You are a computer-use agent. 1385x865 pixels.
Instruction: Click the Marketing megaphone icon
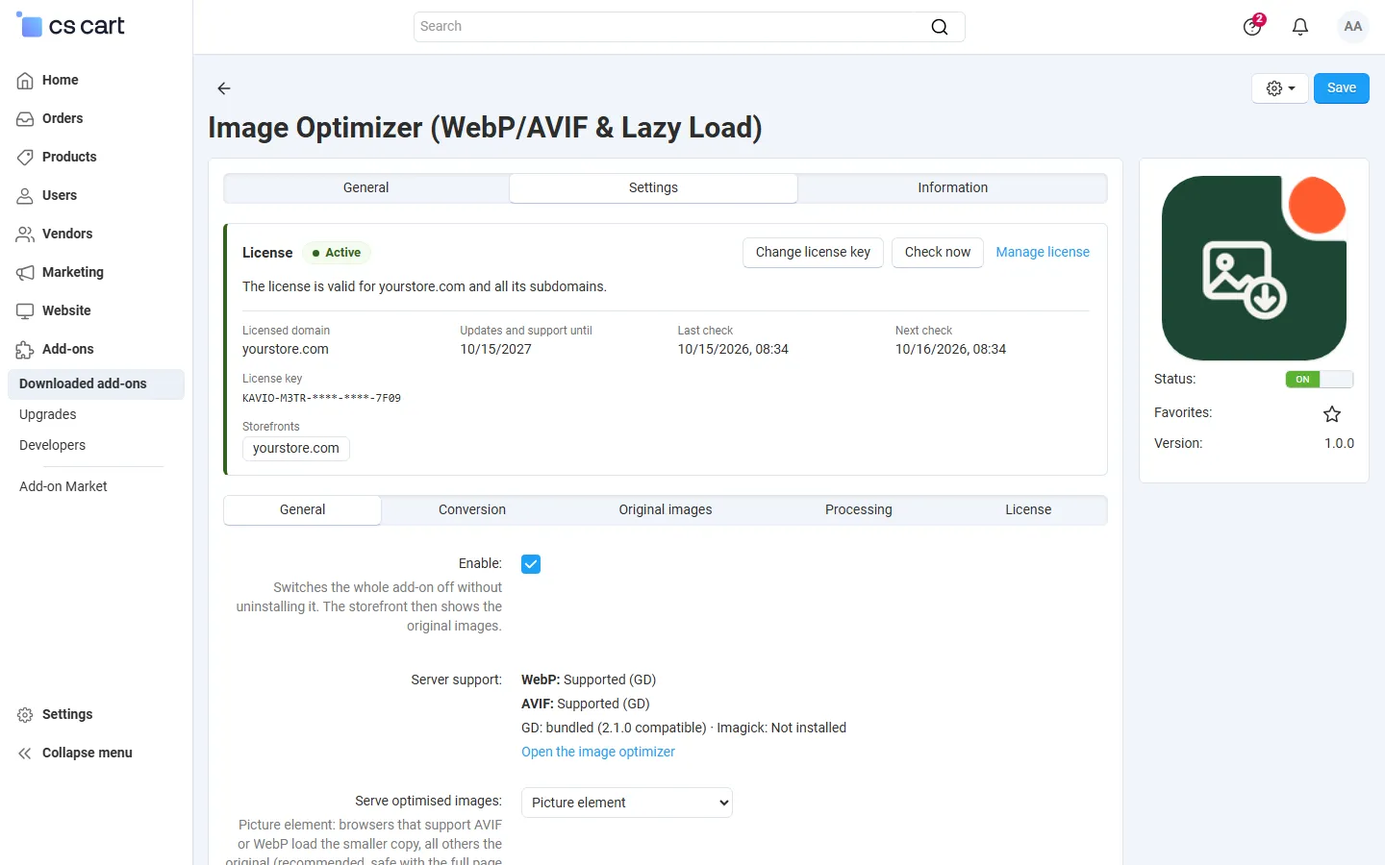pos(25,273)
